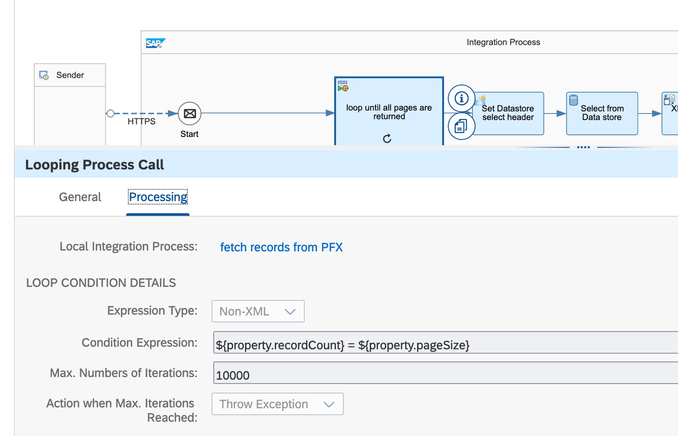Select the Processing tab
Screen dimensions: 678x436
pos(158,197)
